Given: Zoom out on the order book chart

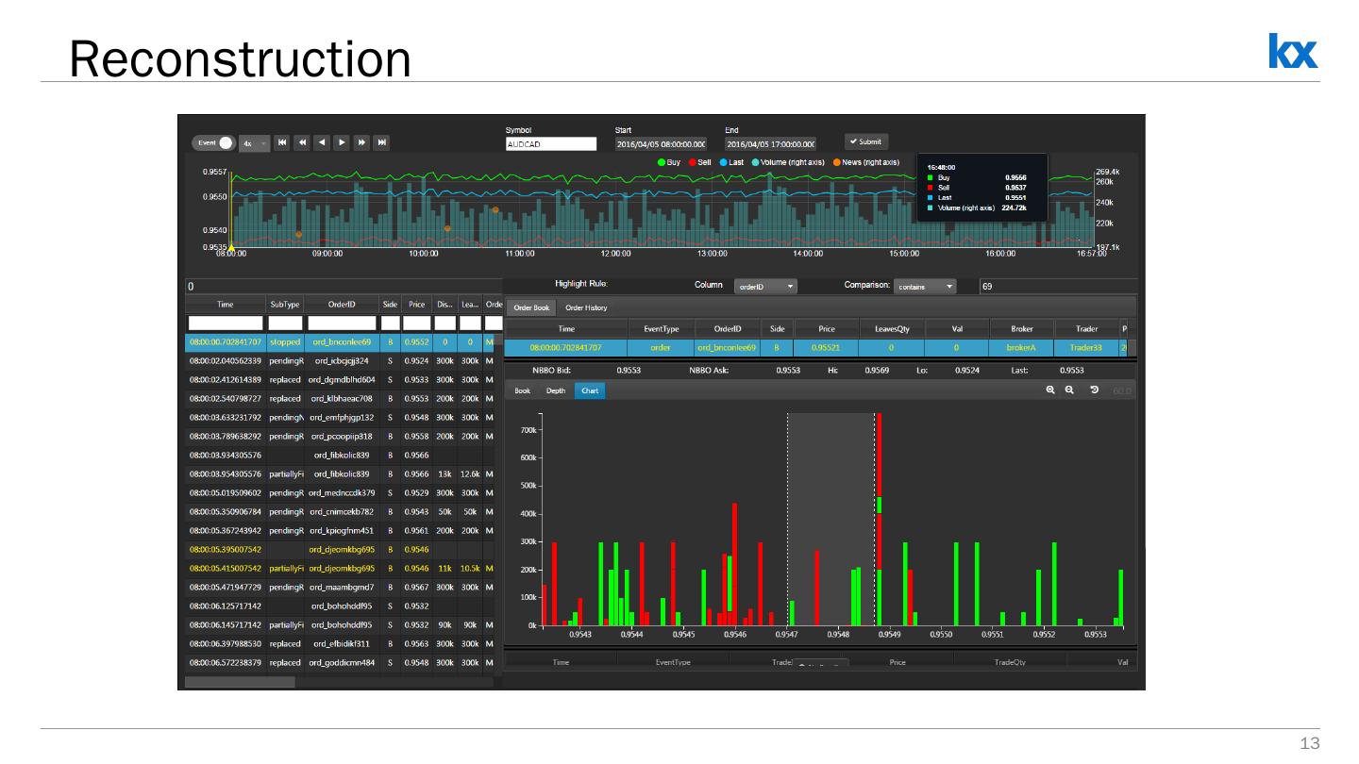Looking at the screenshot, I should pos(1069,390).
